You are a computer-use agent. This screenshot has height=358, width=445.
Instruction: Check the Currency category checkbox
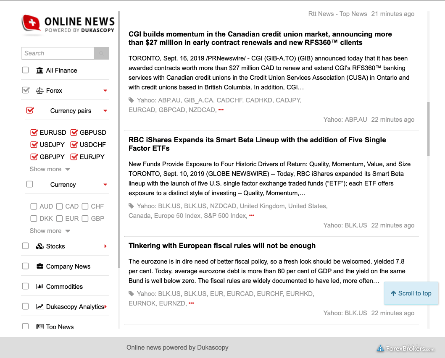coord(29,184)
